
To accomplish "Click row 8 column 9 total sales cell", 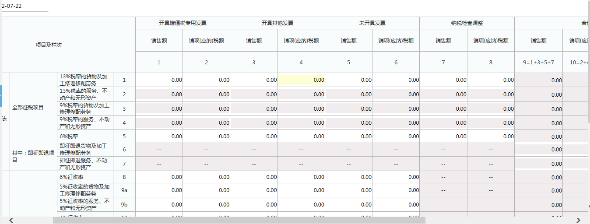I will pos(538,178).
